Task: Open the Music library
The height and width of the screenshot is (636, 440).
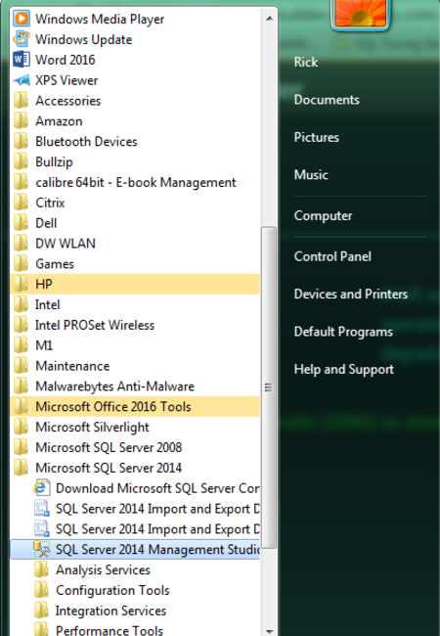Action: [x=311, y=175]
